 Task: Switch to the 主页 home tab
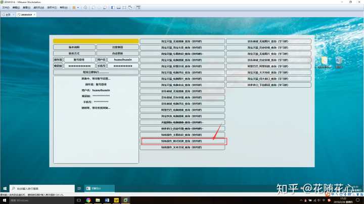(7, 15)
